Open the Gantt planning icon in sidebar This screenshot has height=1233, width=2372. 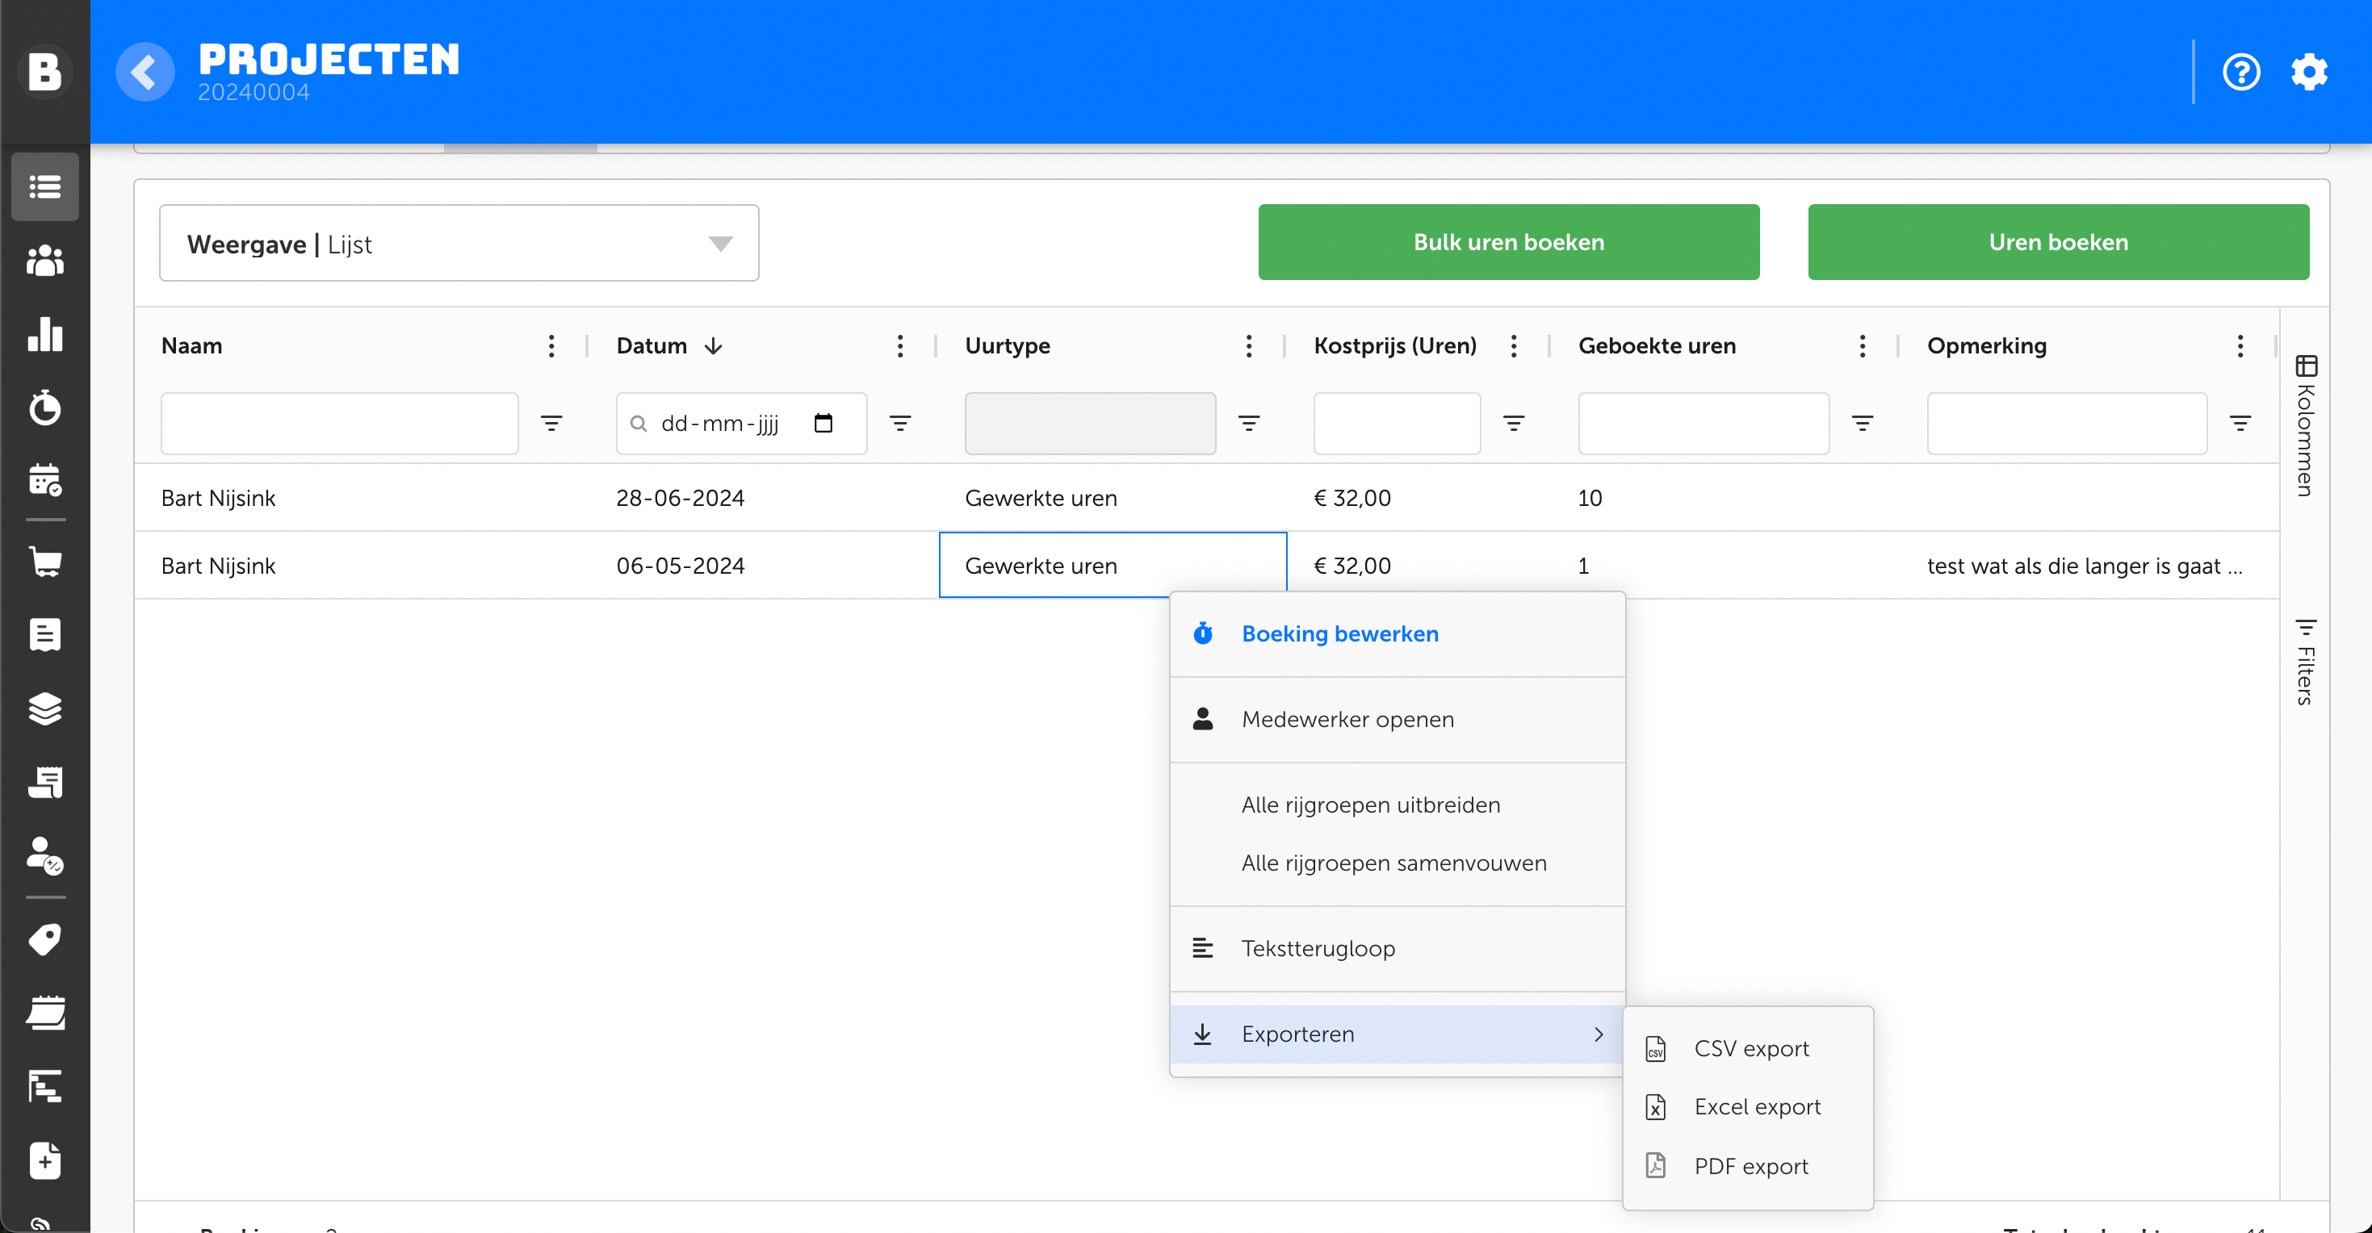[x=45, y=1087]
